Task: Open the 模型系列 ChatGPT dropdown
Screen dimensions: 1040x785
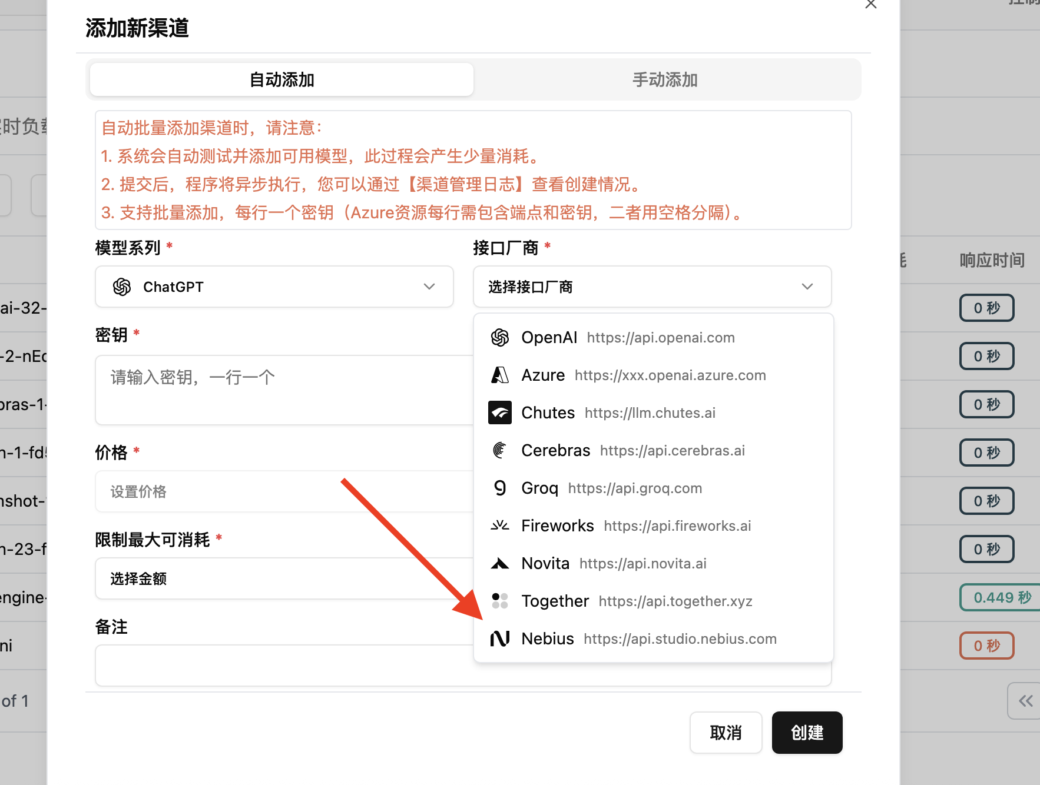Action: [x=274, y=287]
